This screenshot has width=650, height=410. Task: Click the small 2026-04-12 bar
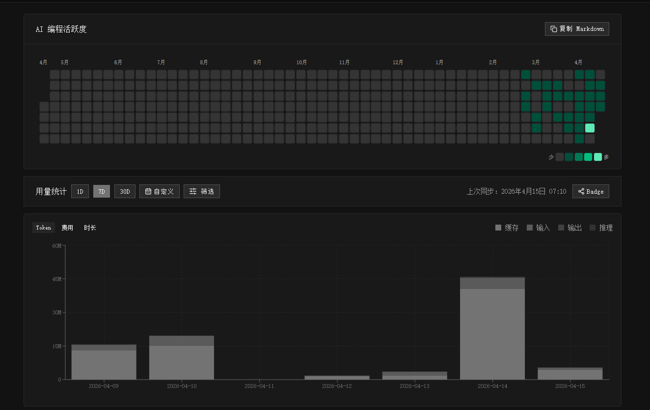tap(337, 378)
